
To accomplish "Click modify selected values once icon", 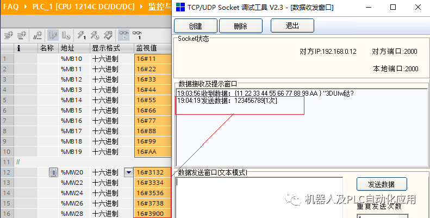I will pyautogui.click(x=82, y=35).
